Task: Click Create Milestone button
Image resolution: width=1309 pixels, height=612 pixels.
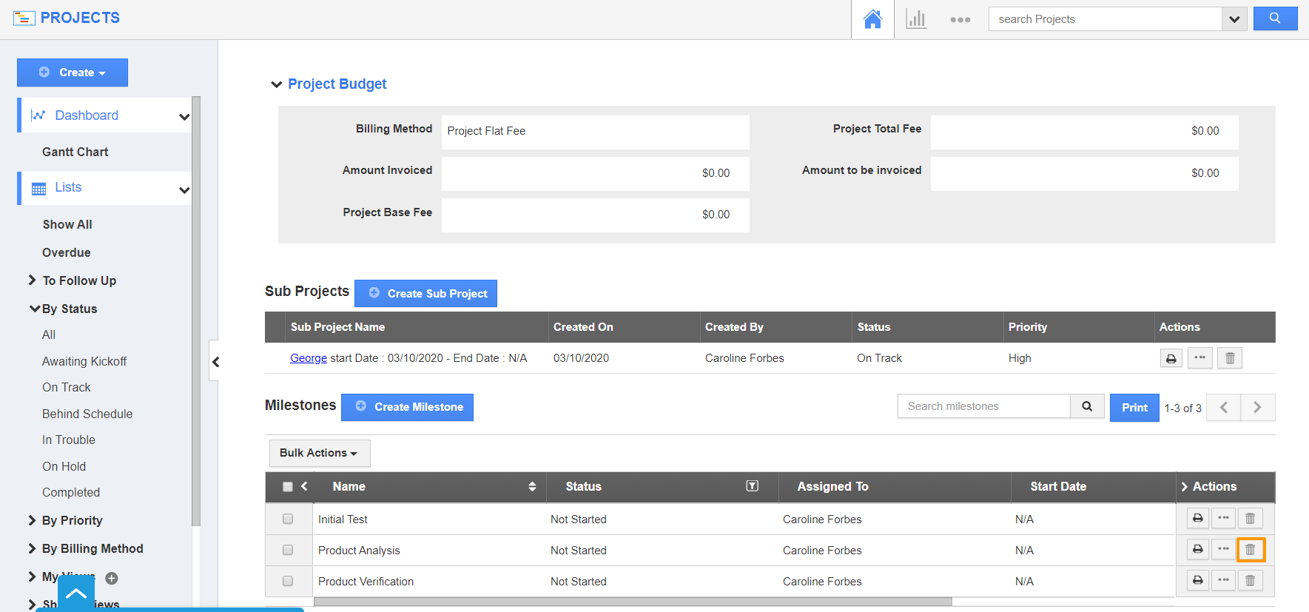Action: point(407,407)
